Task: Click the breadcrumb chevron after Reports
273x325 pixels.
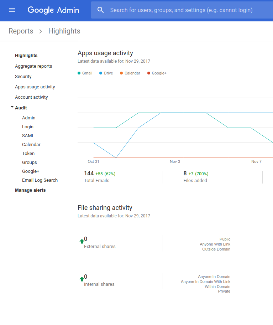Action: point(41,31)
